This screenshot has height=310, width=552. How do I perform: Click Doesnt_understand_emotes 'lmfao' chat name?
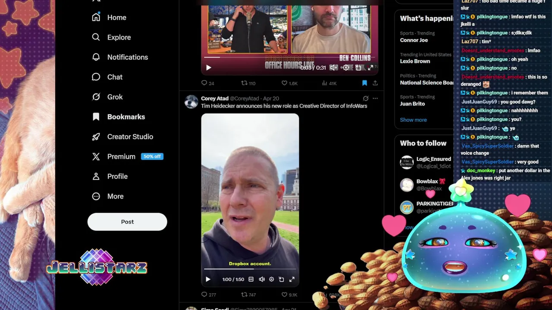tap(492, 50)
